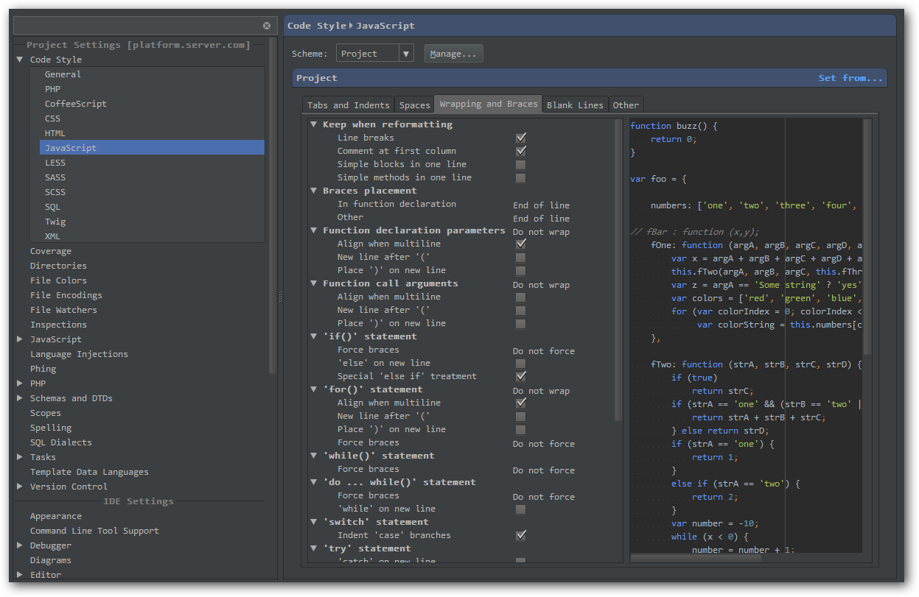Click the "Set from..." link

pos(850,77)
